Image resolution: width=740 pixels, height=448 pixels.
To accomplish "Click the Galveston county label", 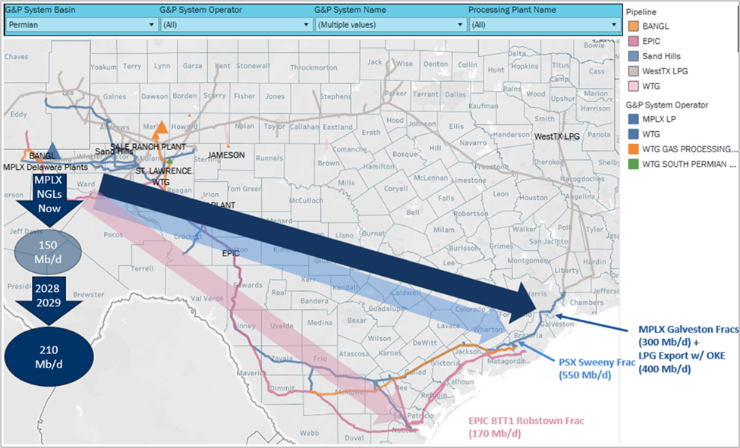I will pyautogui.click(x=557, y=324).
